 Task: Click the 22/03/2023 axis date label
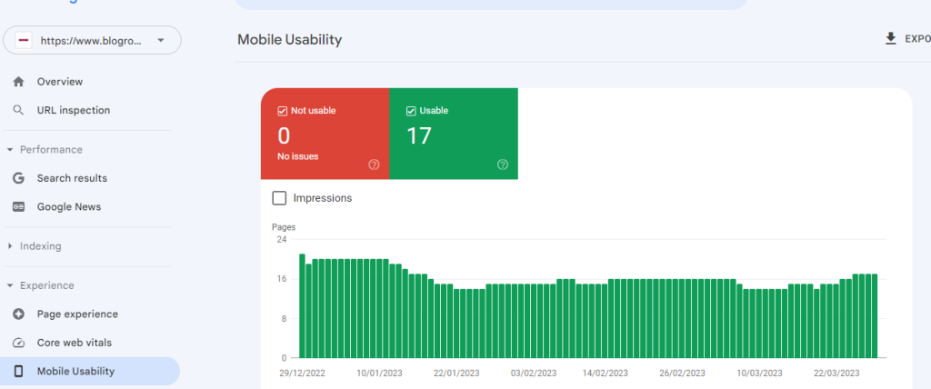(x=836, y=374)
